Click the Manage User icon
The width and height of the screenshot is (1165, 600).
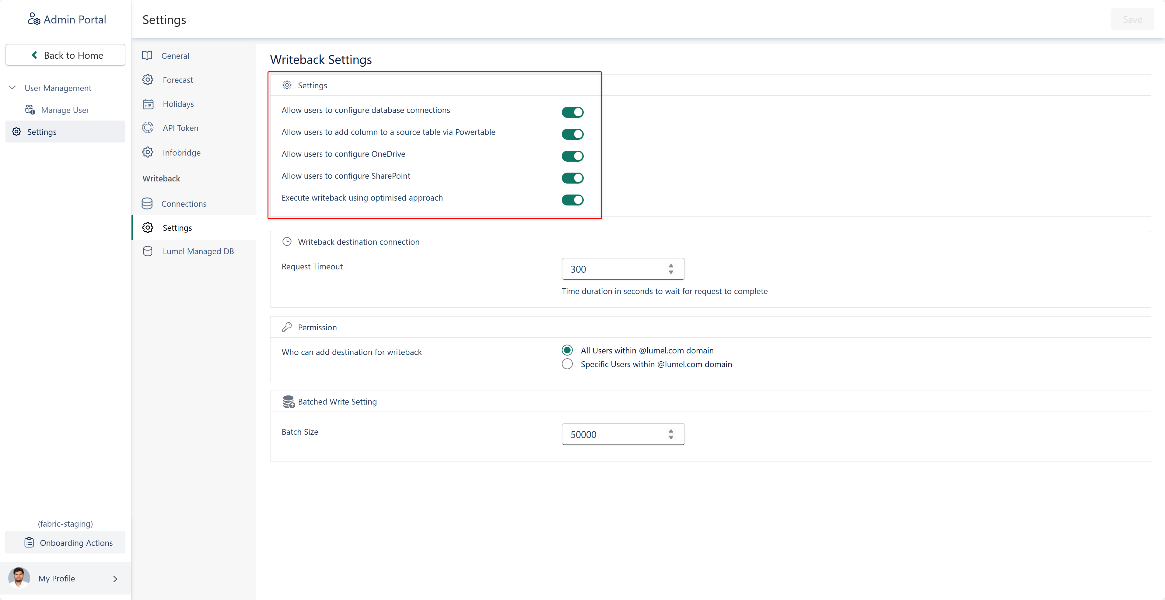[30, 110]
